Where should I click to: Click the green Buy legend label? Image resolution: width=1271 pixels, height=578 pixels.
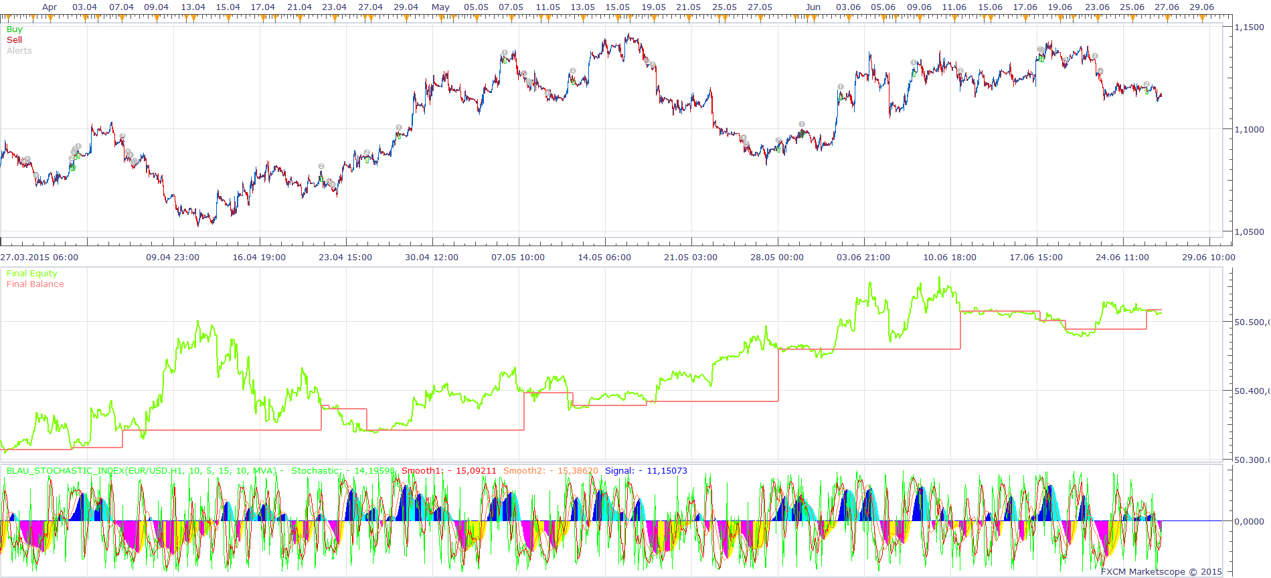pos(14,29)
